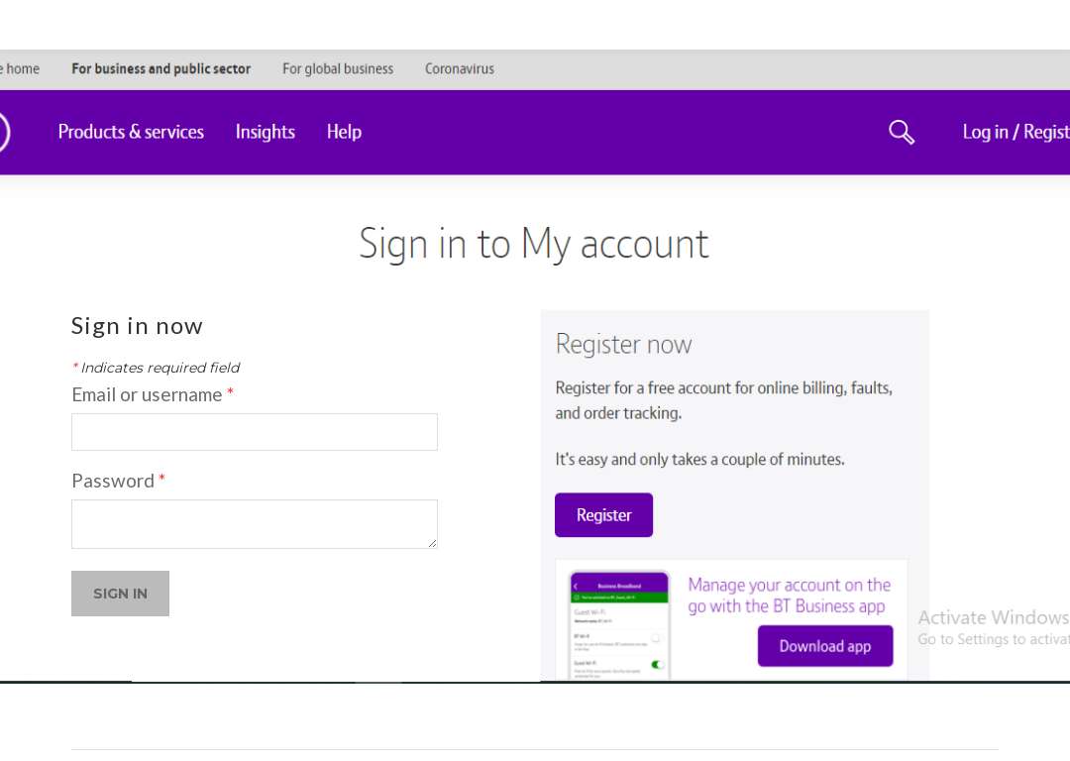Image resolution: width=1070 pixels, height=761 pixels.
Task: Click the purple Register button
Action: 604,514
